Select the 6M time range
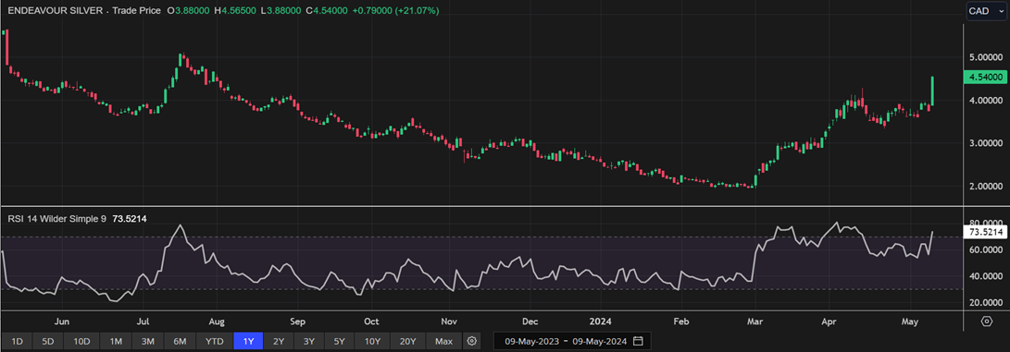This screenshot has width=1010, height=352. 181,341
